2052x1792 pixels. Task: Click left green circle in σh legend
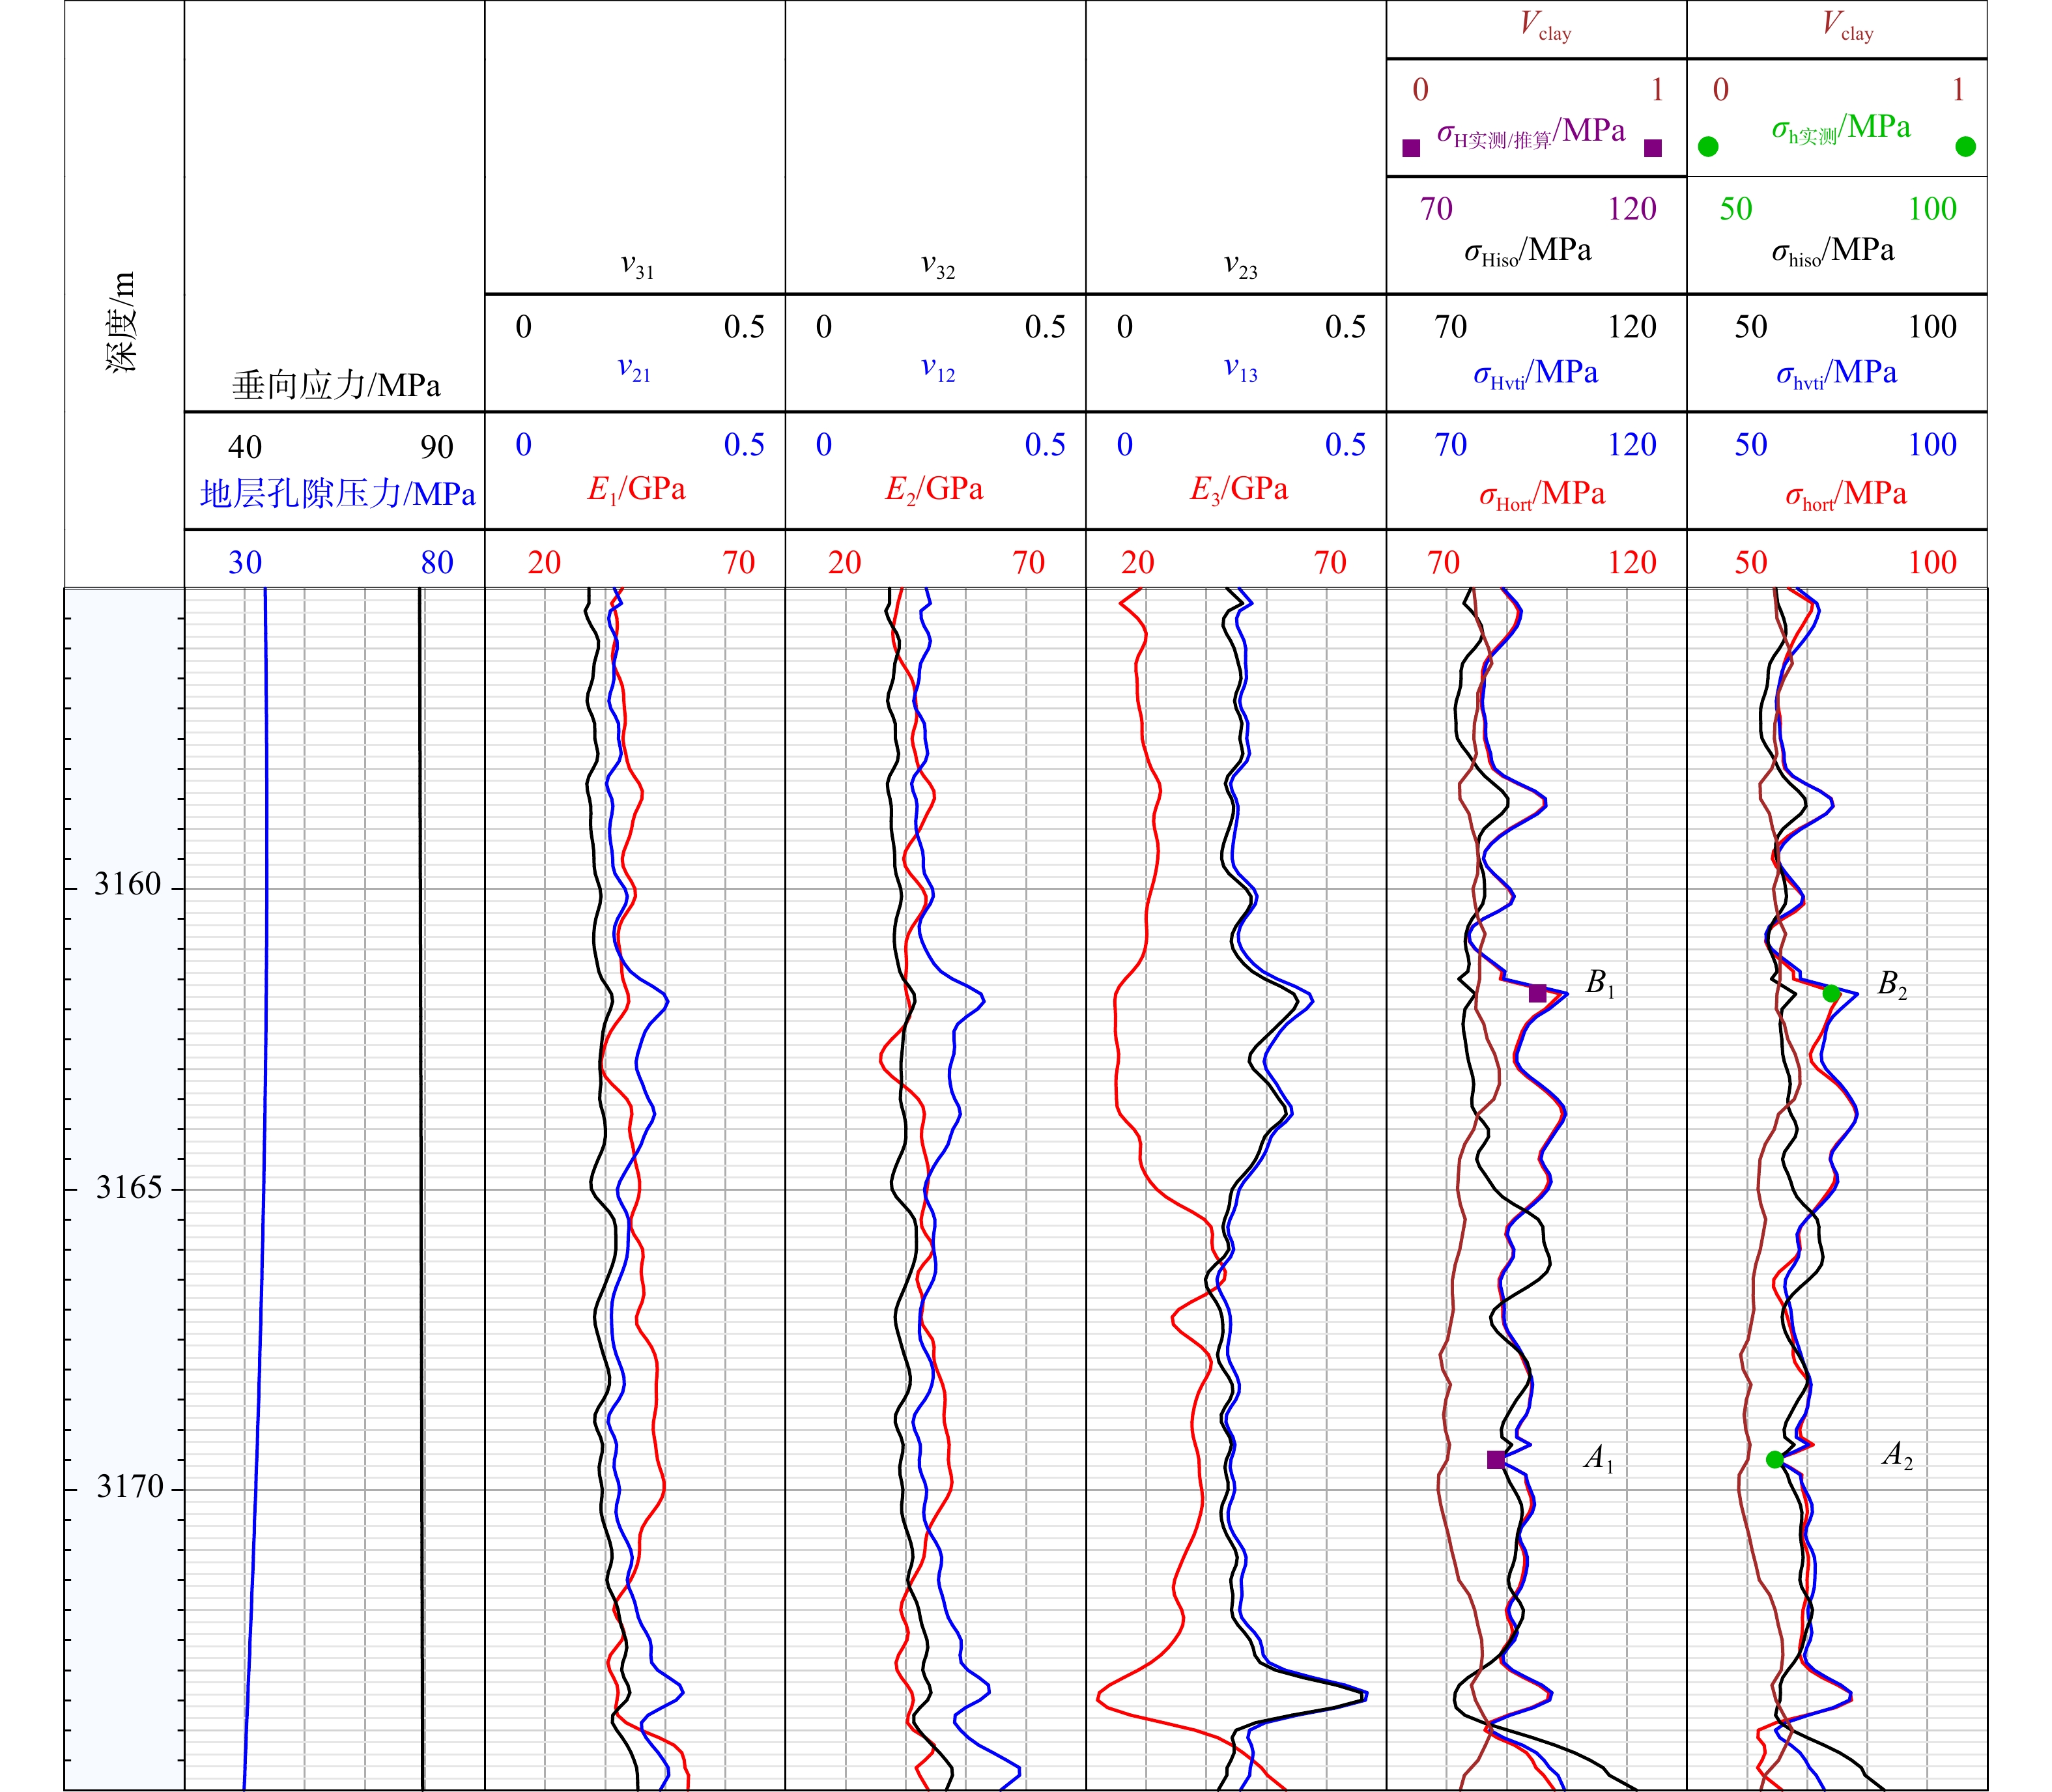click(x=1709, y=147)
